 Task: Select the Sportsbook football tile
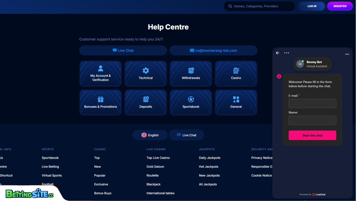coord(191,102)
